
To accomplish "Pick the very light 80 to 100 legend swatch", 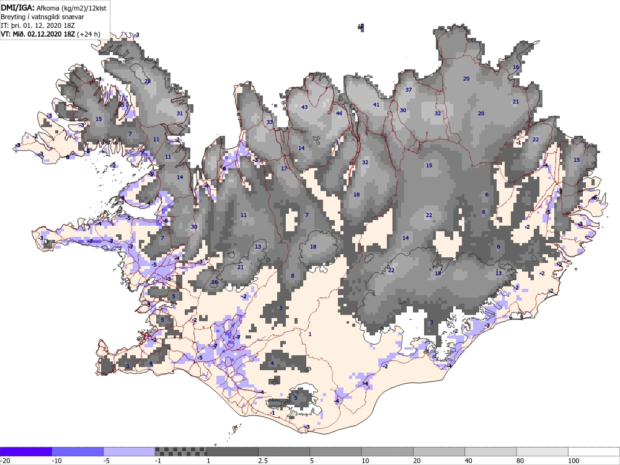I will coord(542,451).
